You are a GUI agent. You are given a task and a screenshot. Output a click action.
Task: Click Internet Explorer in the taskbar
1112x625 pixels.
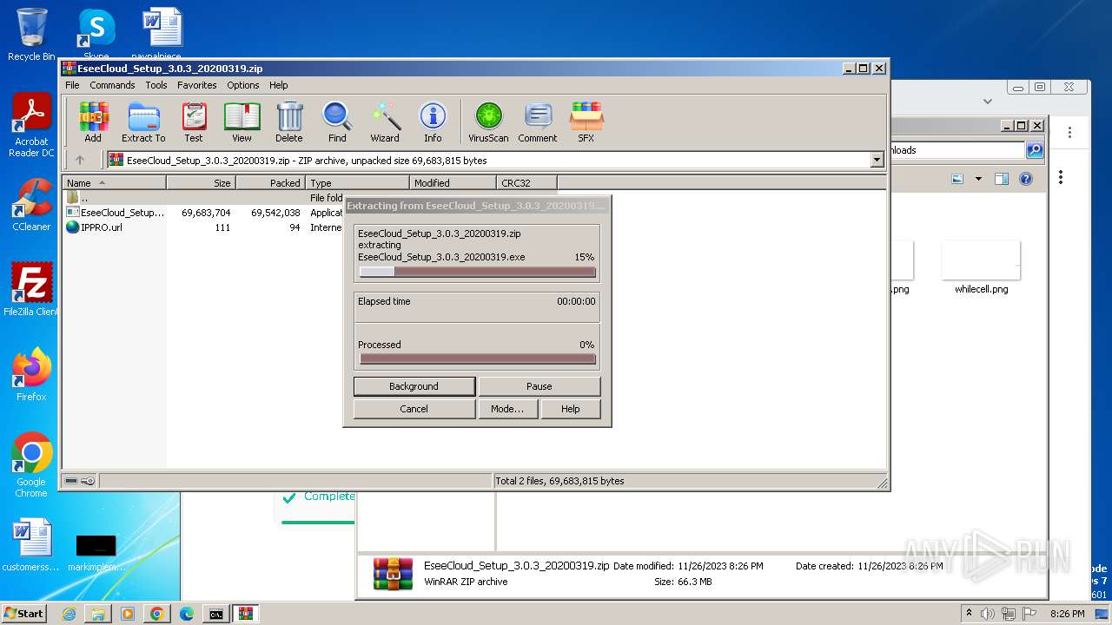[69, 614]
